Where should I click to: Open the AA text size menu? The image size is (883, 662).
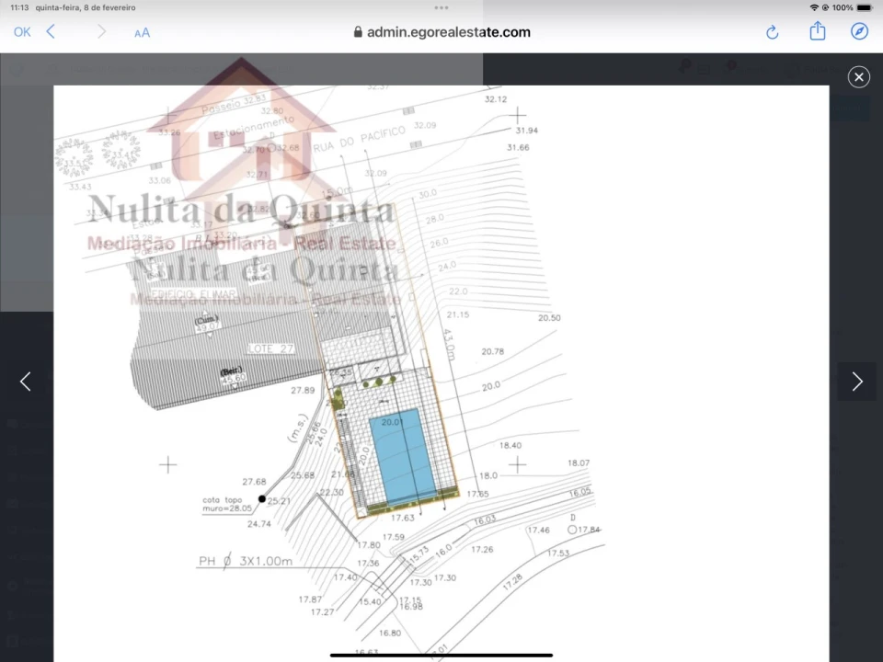142,32
